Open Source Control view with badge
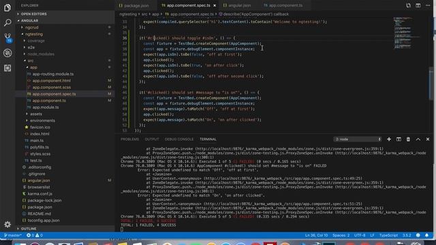This screenshot has height=245, width=436. pos(7,38)
